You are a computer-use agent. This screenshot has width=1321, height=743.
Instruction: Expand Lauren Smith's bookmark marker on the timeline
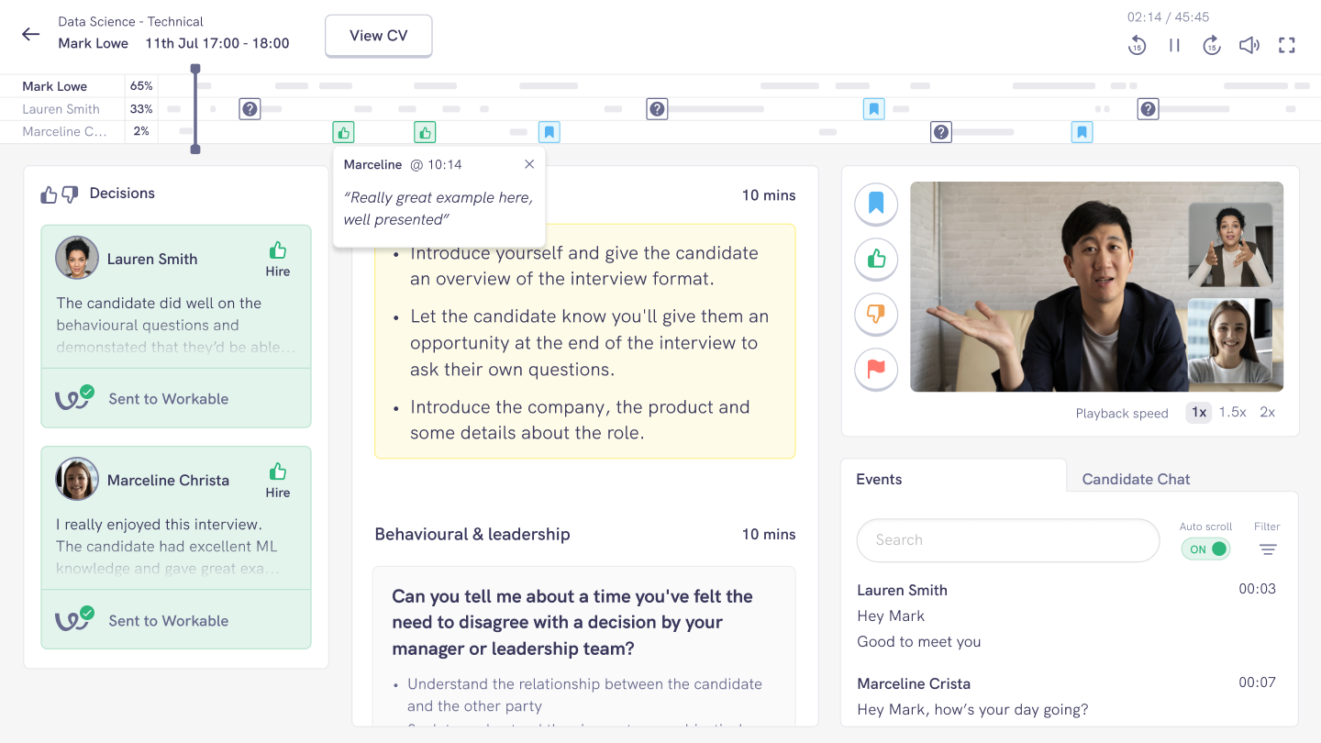(x=873, y=108)
